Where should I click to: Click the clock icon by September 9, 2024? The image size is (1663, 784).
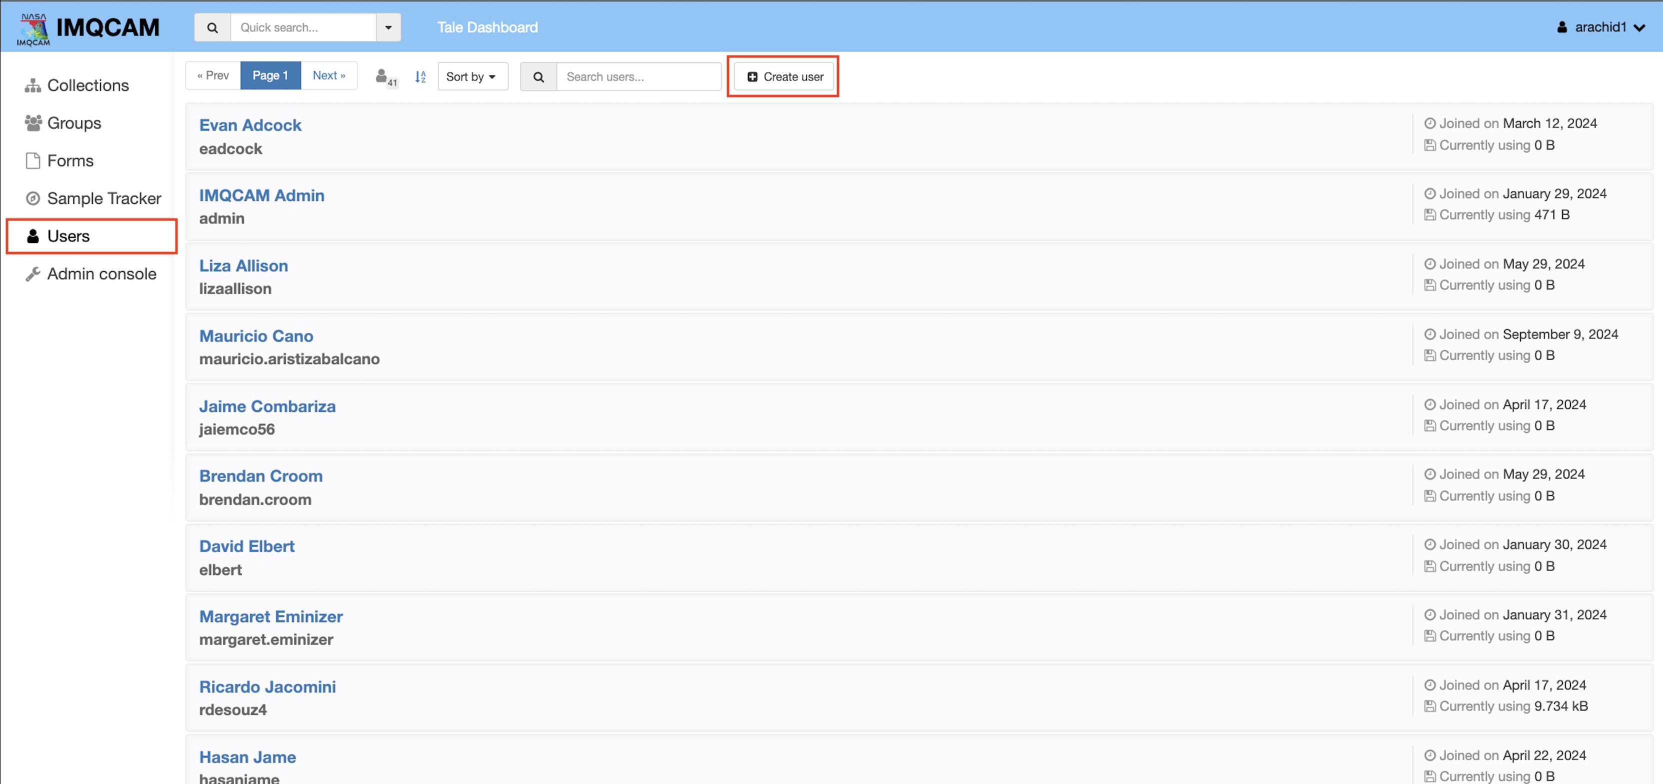(1430, 334)
